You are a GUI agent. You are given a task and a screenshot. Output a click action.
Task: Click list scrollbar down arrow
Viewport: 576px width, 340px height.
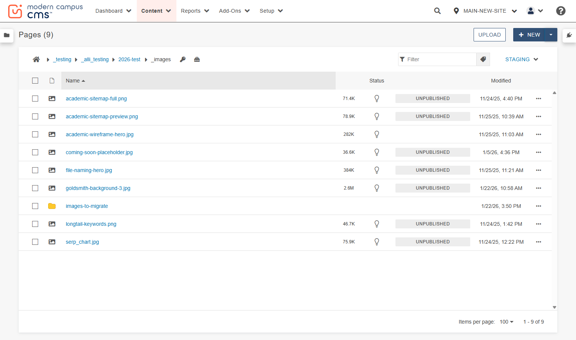tap(554, 308)
